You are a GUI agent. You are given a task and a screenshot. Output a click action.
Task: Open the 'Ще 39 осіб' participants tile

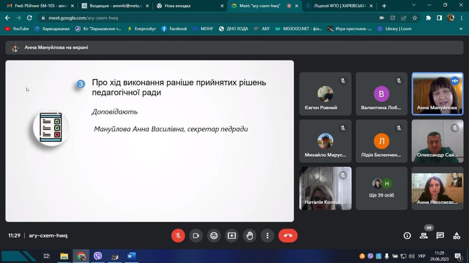381,188
